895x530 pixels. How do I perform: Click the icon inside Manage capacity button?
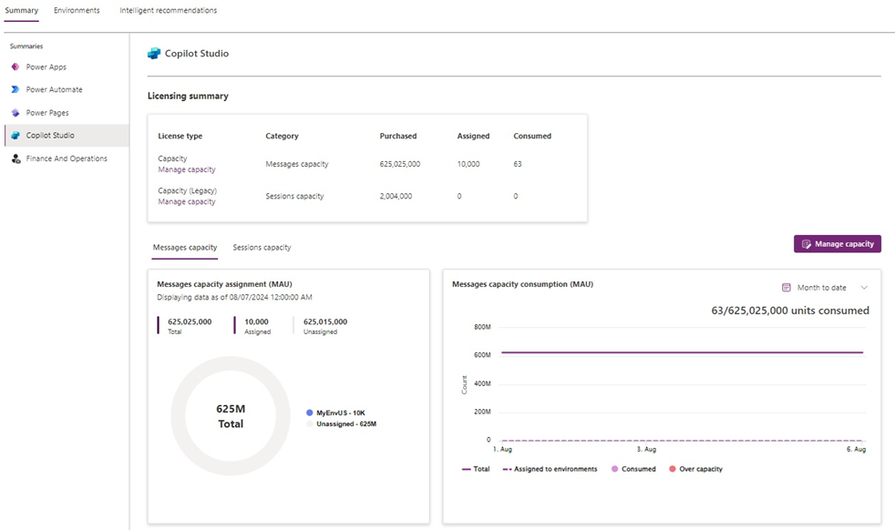(x=806, y=244)
